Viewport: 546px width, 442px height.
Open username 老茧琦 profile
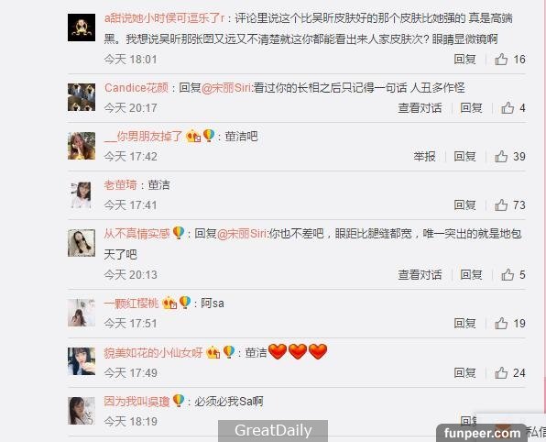tap(121, 184)
